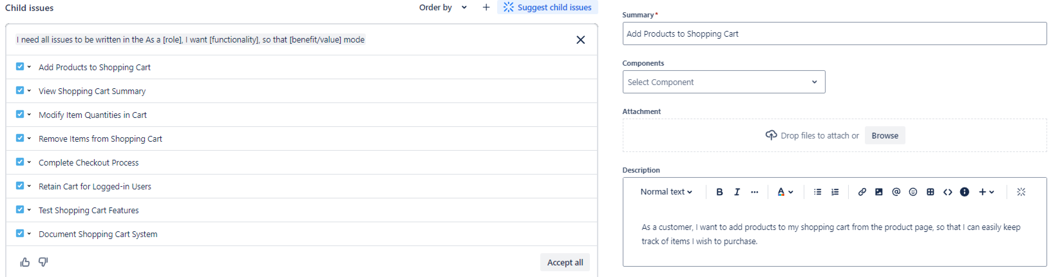Uncheck the Add Products to Shopping Cart issue
This screenshot has width=1051, height=277.
pos(20,66)
